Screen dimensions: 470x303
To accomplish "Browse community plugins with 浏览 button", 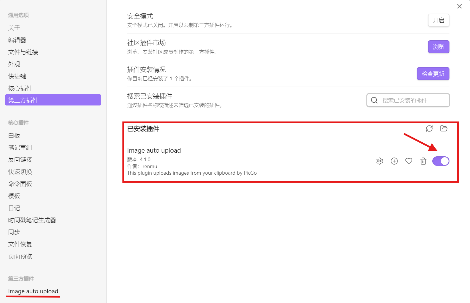I will click(x=439, y=47).
